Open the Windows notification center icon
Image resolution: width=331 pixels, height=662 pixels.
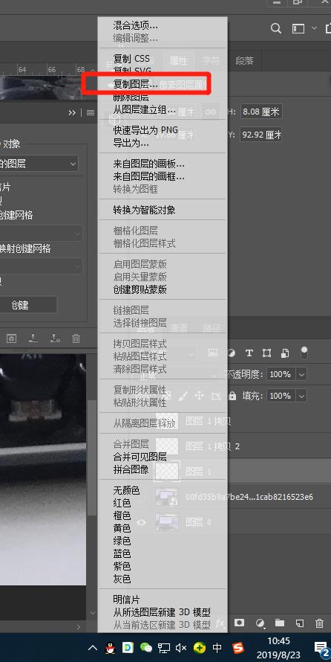point(322,649)
